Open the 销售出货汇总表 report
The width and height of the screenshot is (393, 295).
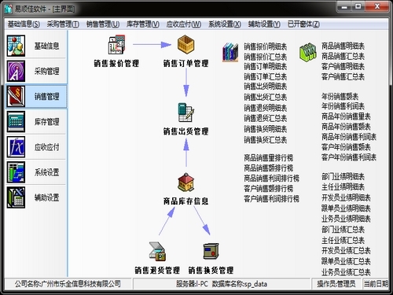click(265, 98)
